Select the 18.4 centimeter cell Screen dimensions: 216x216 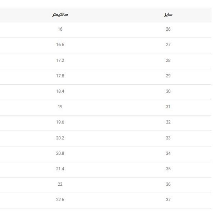[x=60, y=91]
